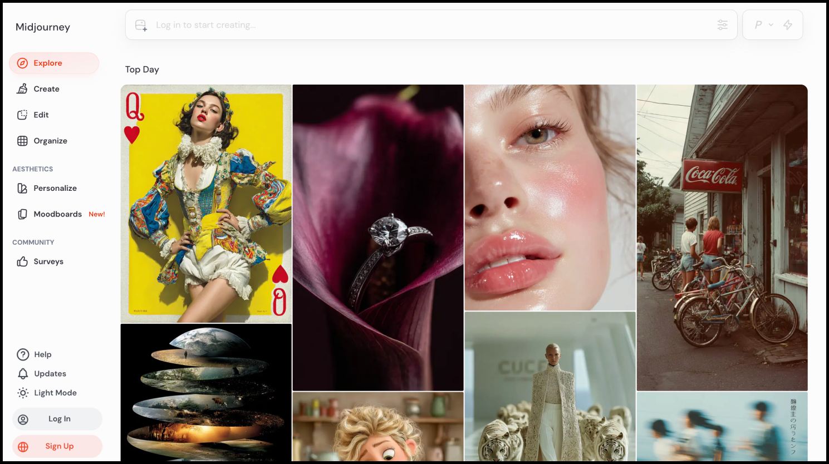
Task: Click the Sign Up globe icon
Action: 23,447
